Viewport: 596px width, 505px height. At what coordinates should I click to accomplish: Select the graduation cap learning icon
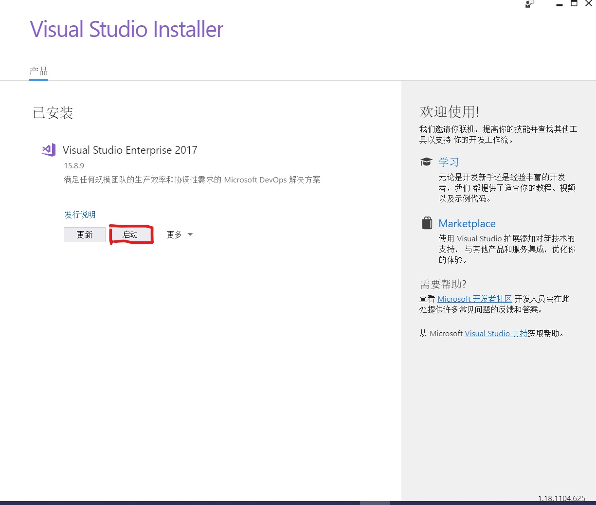pos(427,161)
